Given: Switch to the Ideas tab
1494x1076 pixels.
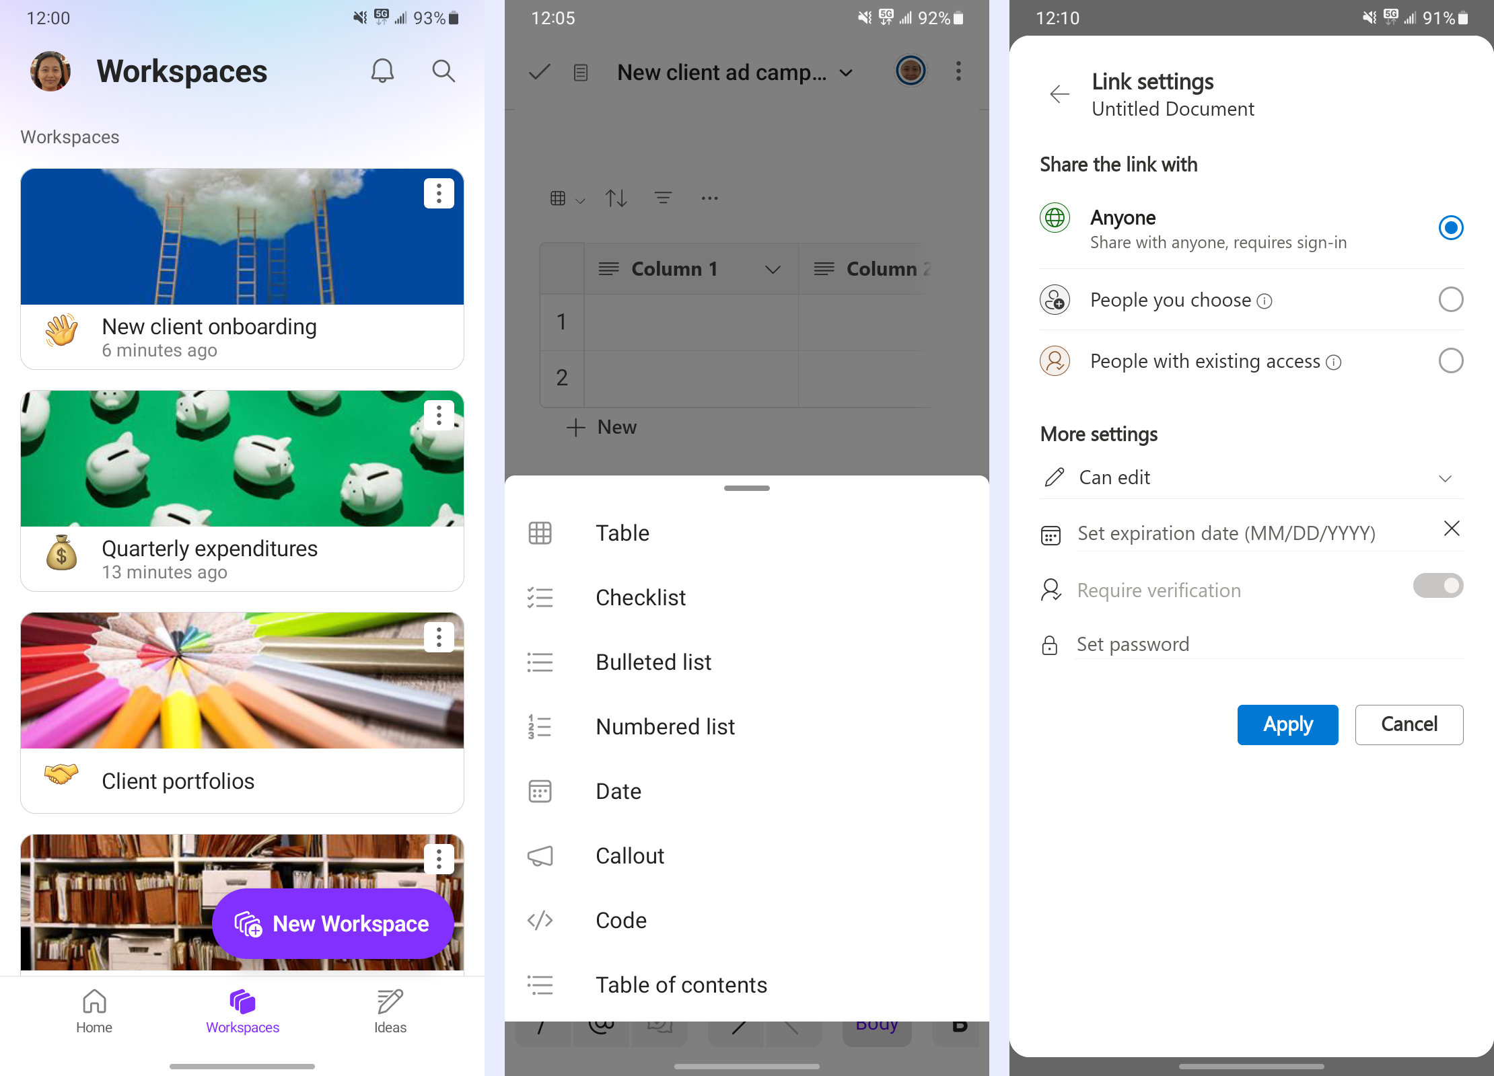Looking at the screenshot, I should pos(390,1011).
